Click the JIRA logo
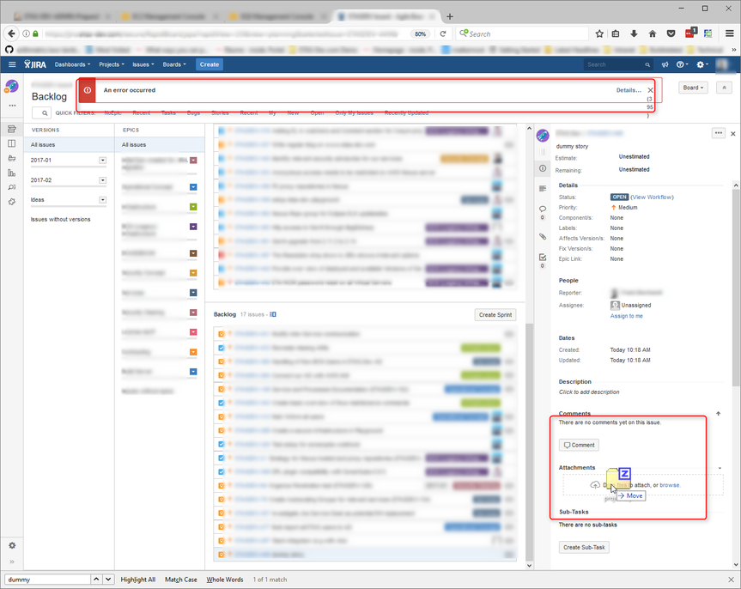The width and height of the screenshot is (741, 589). (35, 64)
